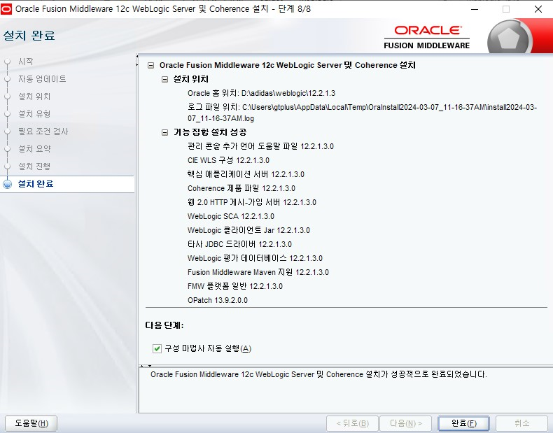Select WebLogic 평가 데이터베이스 row

(255, 258)
